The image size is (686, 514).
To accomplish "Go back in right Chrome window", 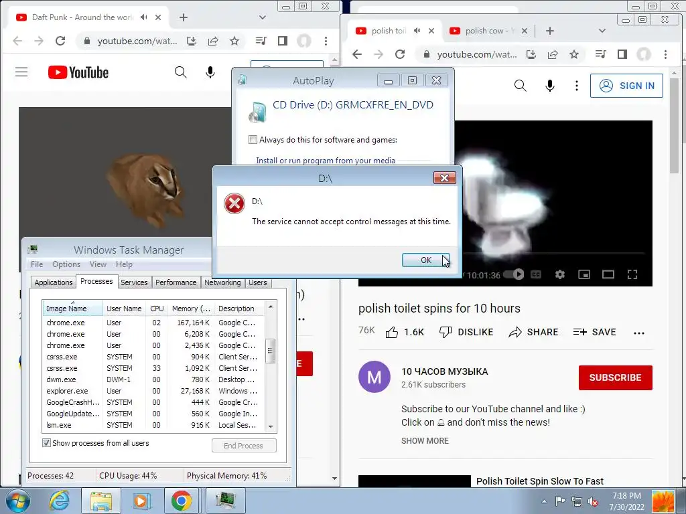I will [357, 54].
